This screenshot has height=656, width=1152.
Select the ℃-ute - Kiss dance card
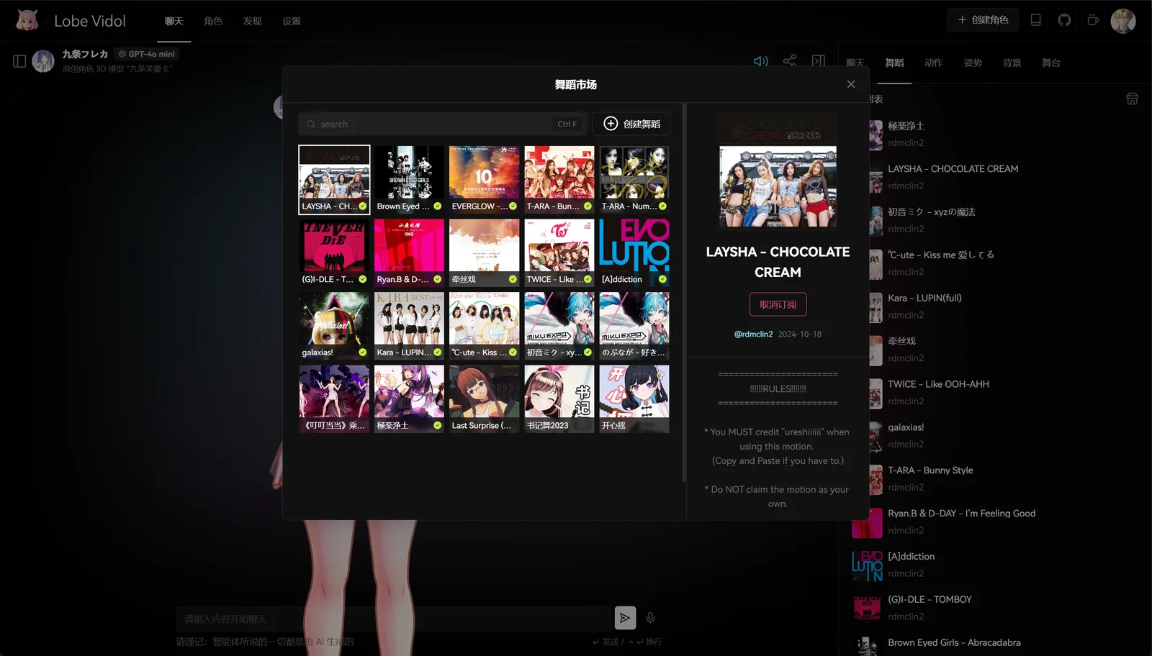pos(484,326)
